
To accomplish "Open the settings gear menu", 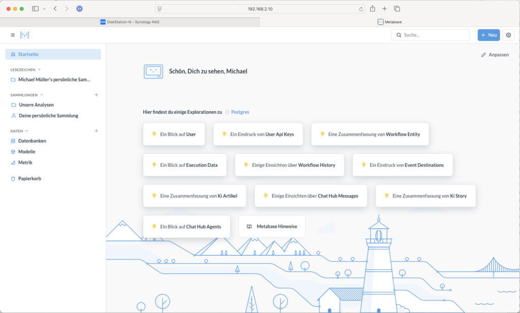I will (509, 35).
